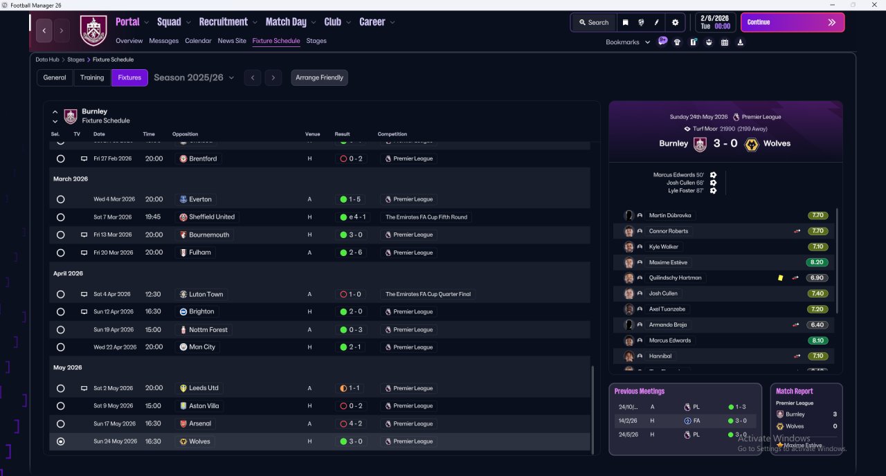Click the Wolves crest in the match summary
The height and width of the screenshot is (476, 886).
point(751,144)
